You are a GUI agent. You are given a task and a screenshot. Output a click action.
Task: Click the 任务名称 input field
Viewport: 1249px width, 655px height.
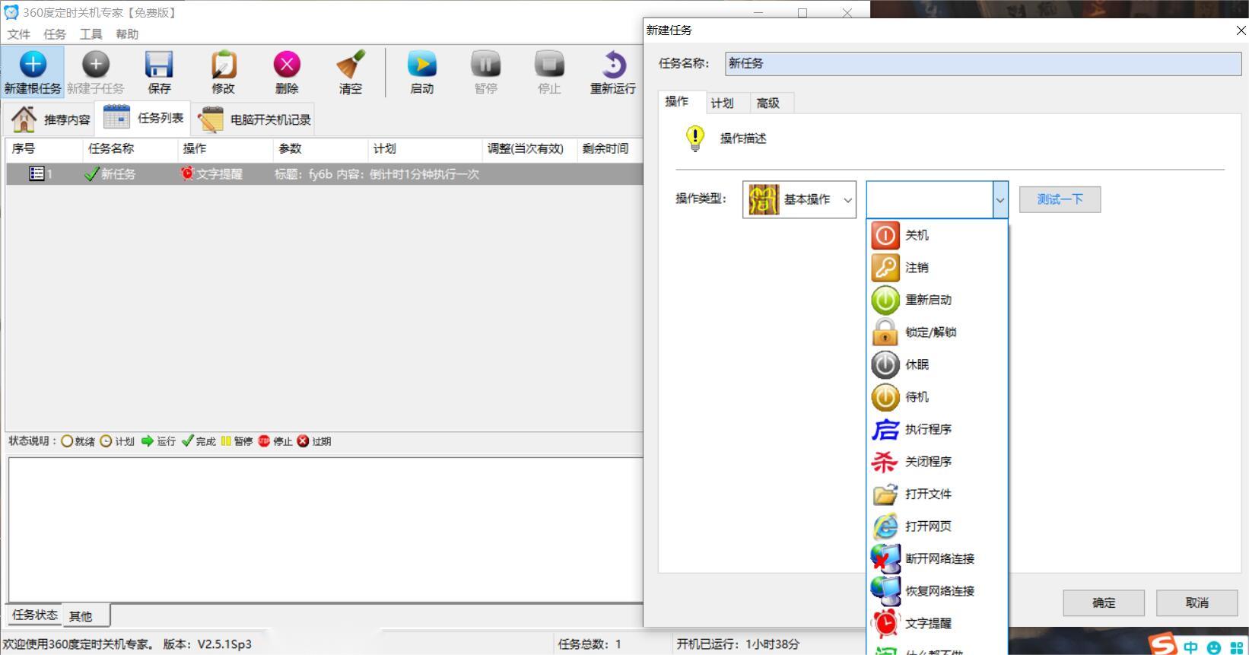click(x=983, y=63)
